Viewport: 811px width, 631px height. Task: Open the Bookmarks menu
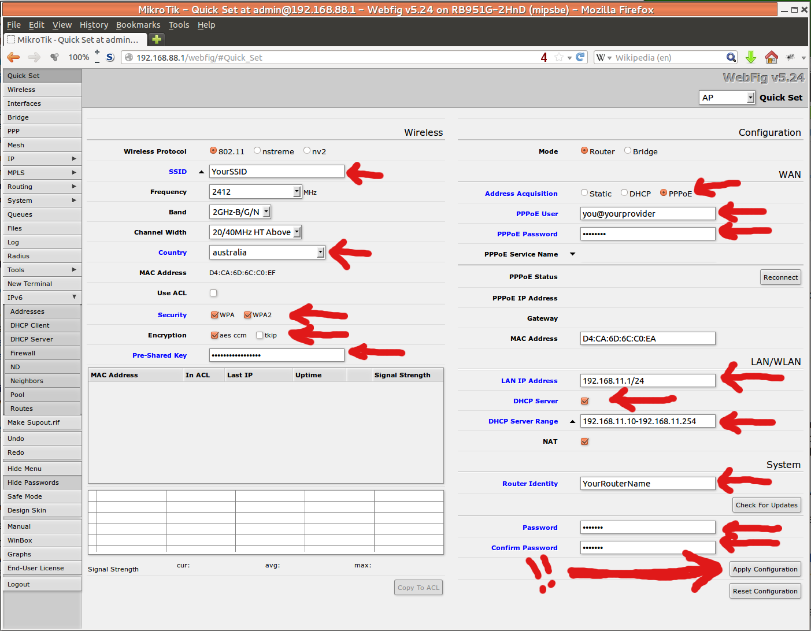pyautogui.click(x=138, y=25)
